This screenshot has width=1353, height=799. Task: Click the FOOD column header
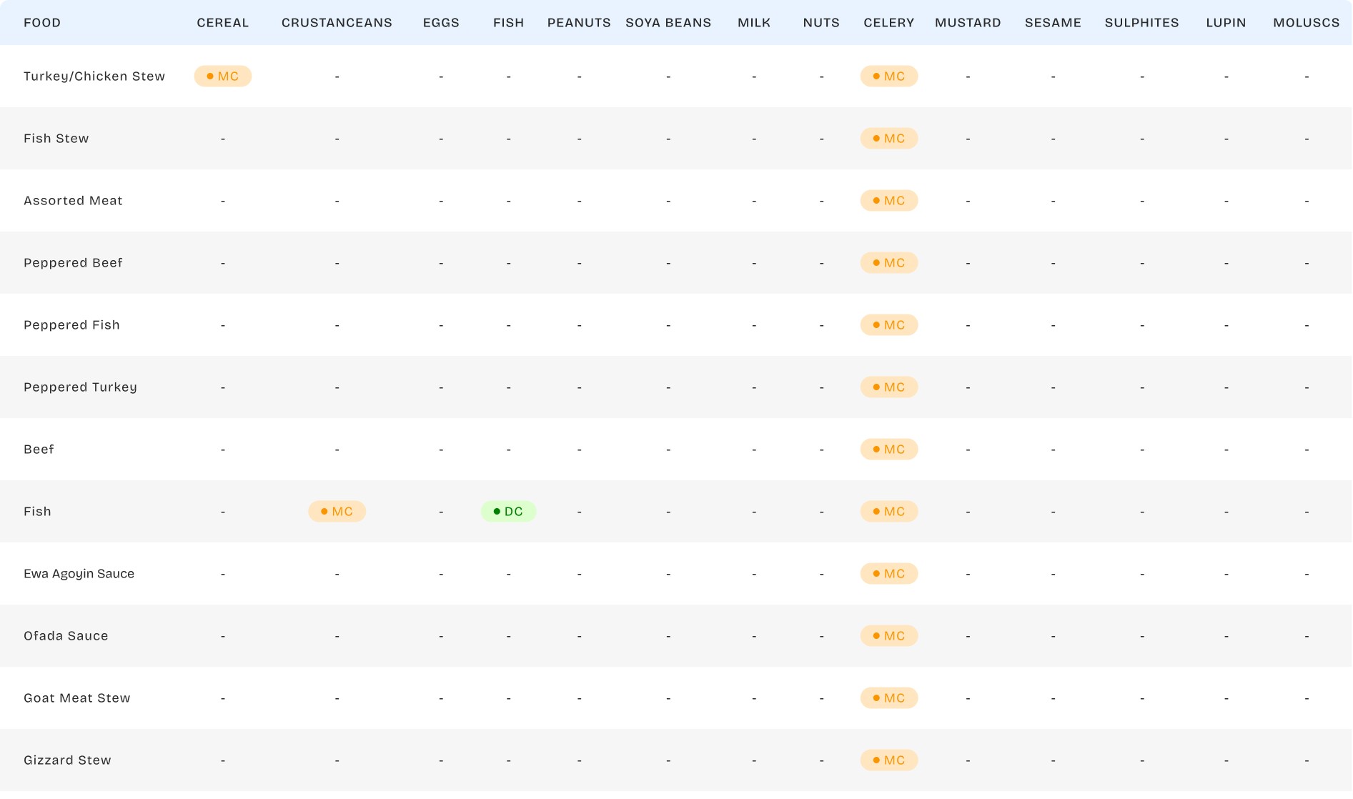coord(42,23)
